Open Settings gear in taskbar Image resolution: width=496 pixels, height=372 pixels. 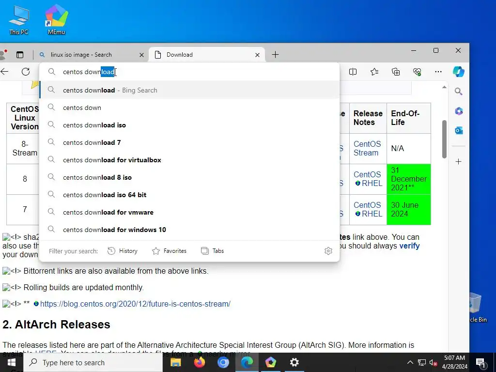pyautogui.click(x=294, y=362)
